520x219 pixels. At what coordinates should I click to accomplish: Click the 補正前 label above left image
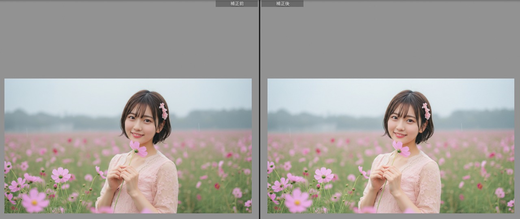(x=237, y=4)
